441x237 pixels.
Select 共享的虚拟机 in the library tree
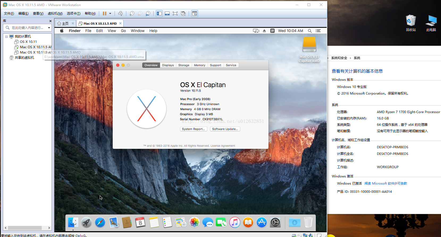[24, 58]
